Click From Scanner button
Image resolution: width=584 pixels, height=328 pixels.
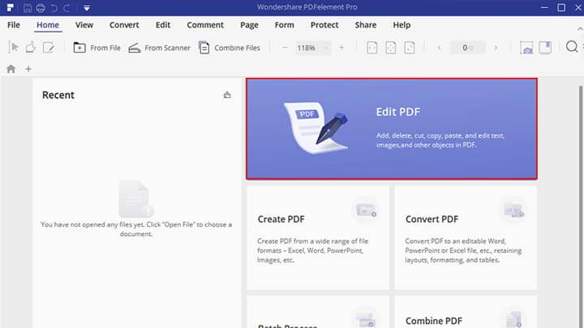(160, 48)
